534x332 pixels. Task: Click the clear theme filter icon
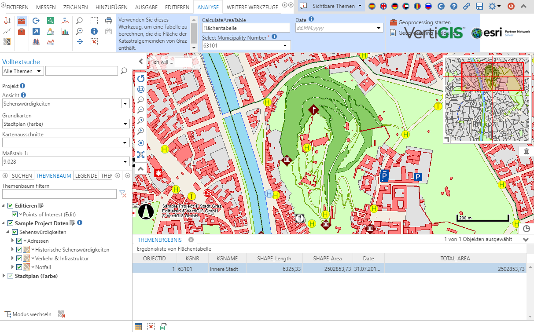[x=123, y=194]
